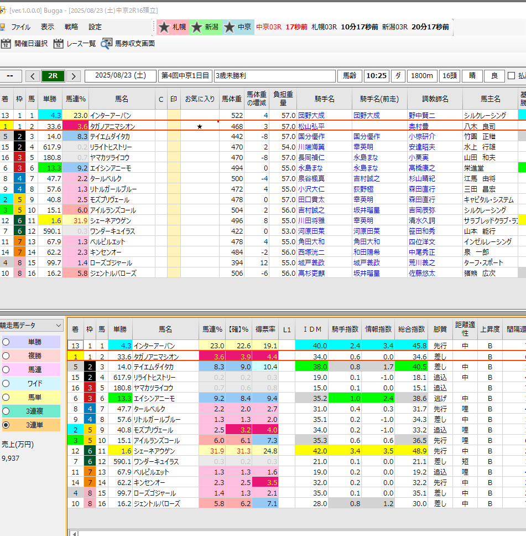Image resolution: width=526 pixels, height=536 pixels.
Task: Click the star icon next to 新潟
Action: [197, 27]
